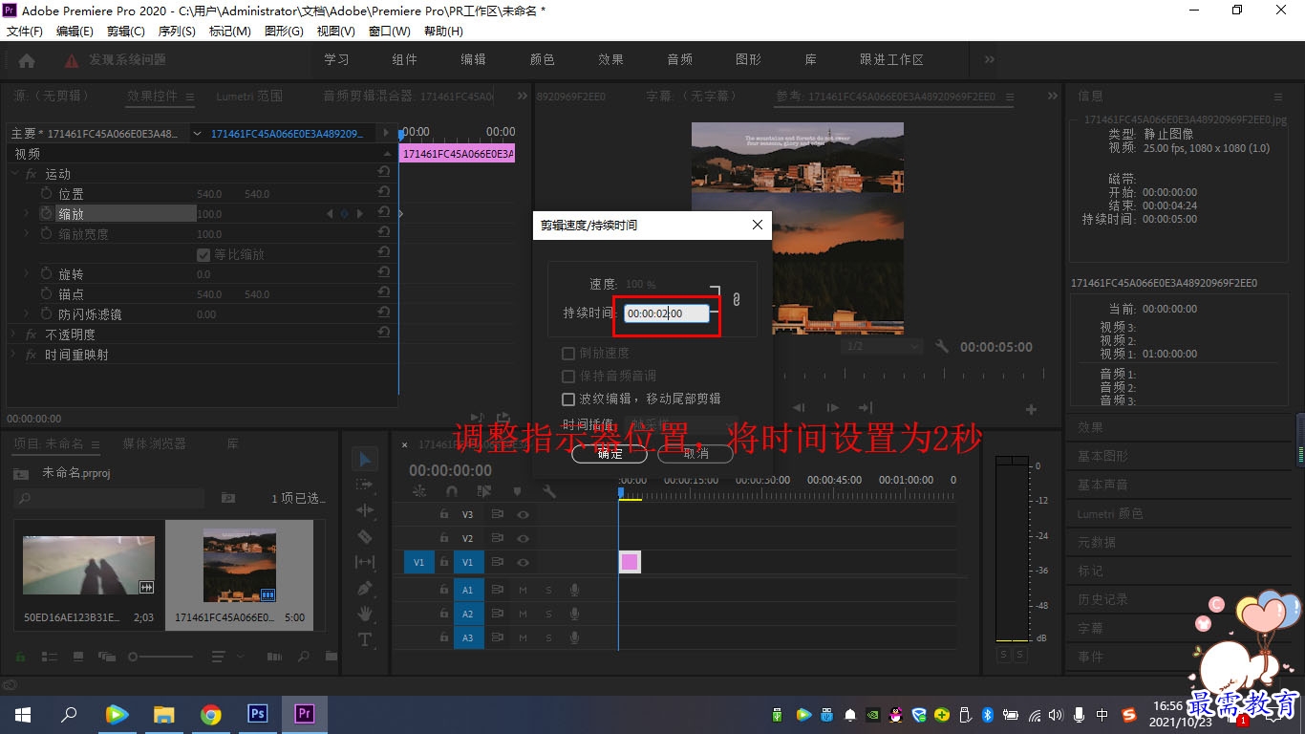Confirm with the 确定 button
Viewport: 1305px width, 734px height.
tap(610, 454)
